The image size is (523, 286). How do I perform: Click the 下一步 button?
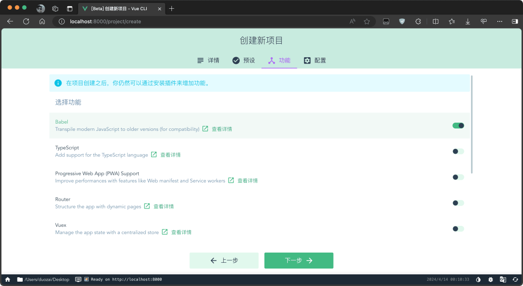(x=299, y=260)
